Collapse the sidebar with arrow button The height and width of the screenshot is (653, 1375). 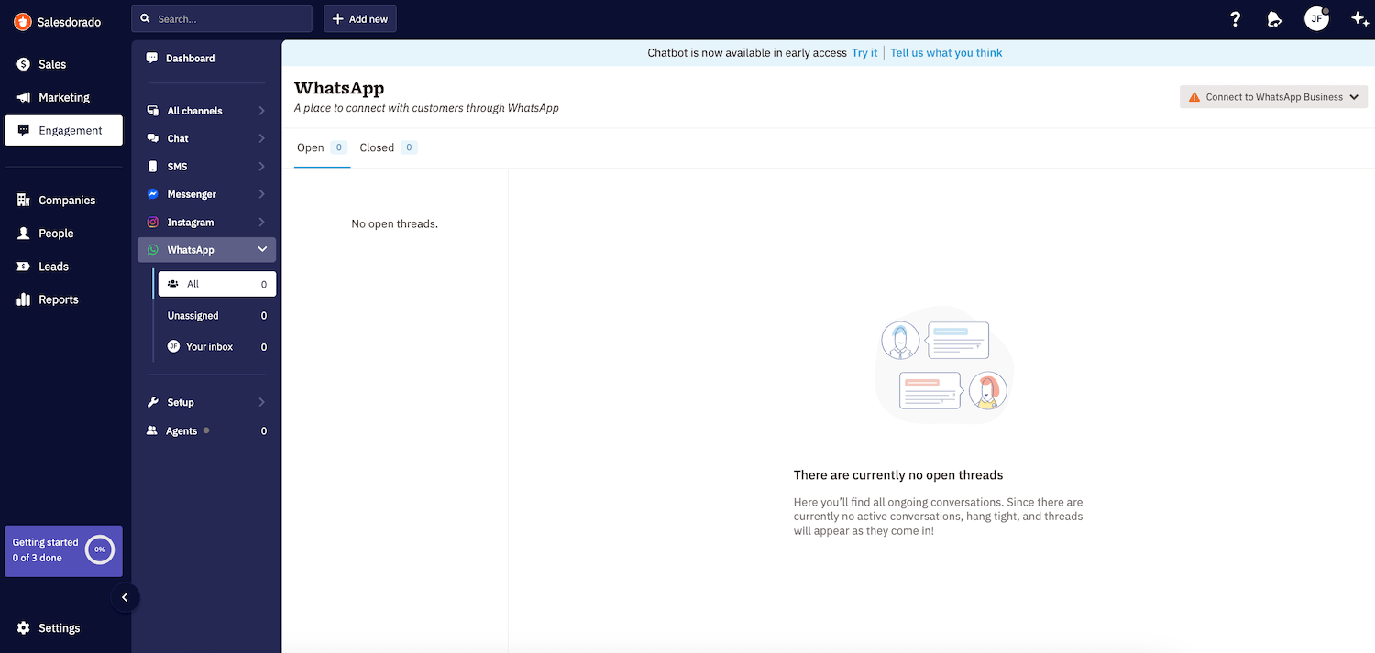(x=125, y=597)
